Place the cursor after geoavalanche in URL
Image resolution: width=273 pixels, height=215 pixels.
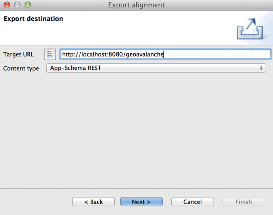(x=164, y=54)
